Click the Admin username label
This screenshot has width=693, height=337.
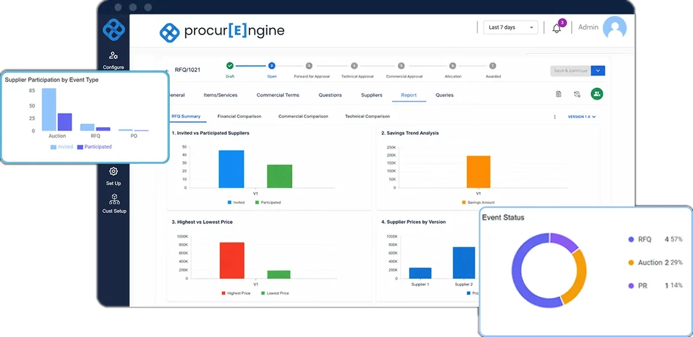tap(588, 27)
